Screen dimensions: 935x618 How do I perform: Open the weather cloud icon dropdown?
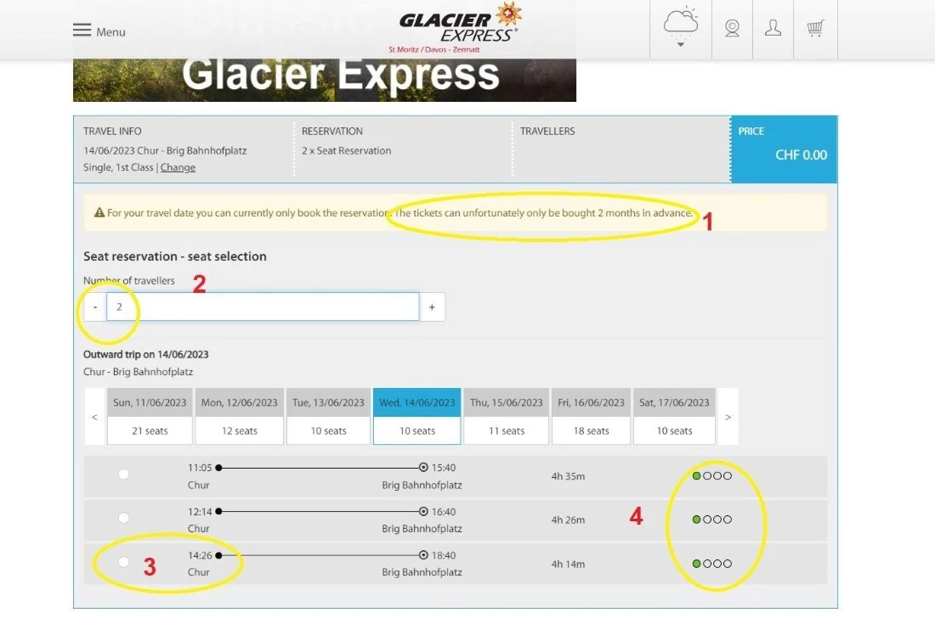click(x=680, y=29)
